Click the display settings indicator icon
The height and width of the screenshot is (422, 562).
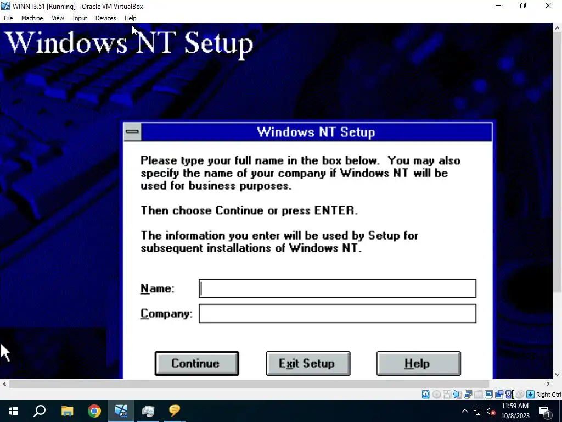(488, 395)
